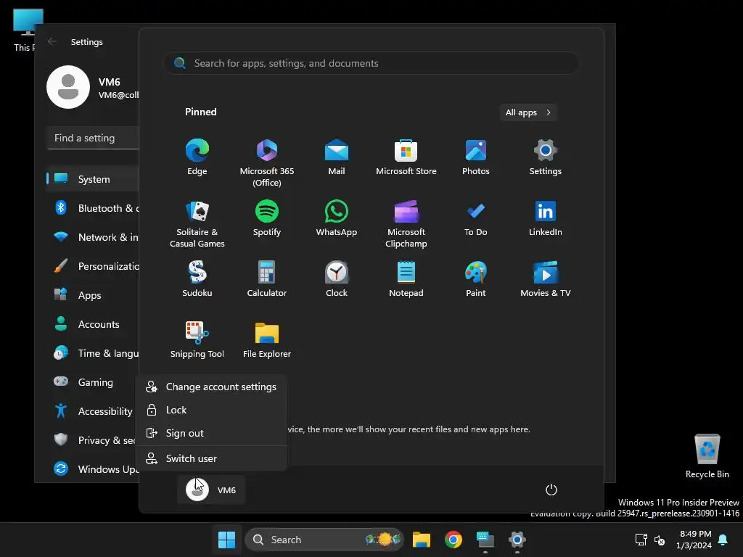The width and height of the screenshot is (743, 557).
Task: Go back in the Settings window
Action: point(52,41)
